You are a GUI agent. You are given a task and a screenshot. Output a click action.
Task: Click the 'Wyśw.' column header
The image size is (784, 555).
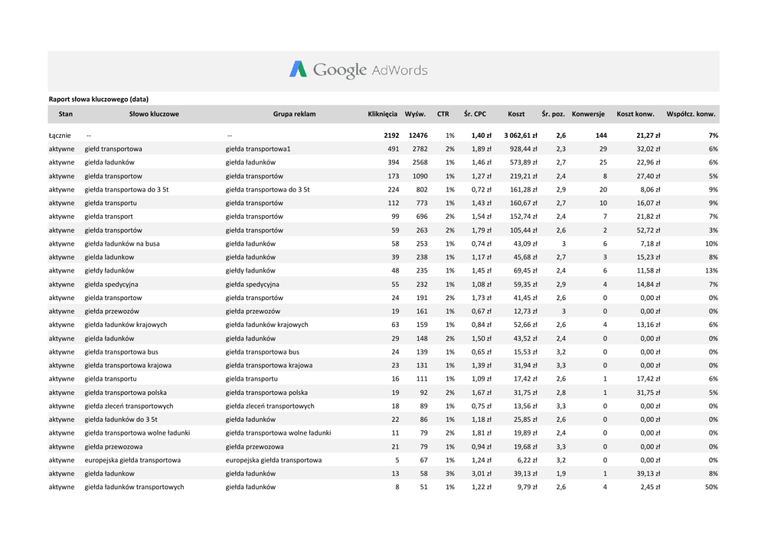point(415,114)
